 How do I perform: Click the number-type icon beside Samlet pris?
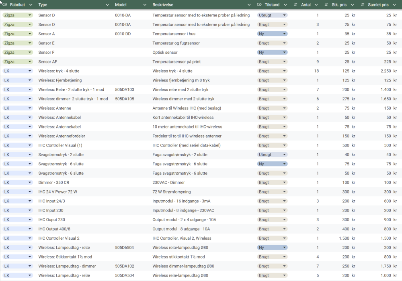pos(363,5)
